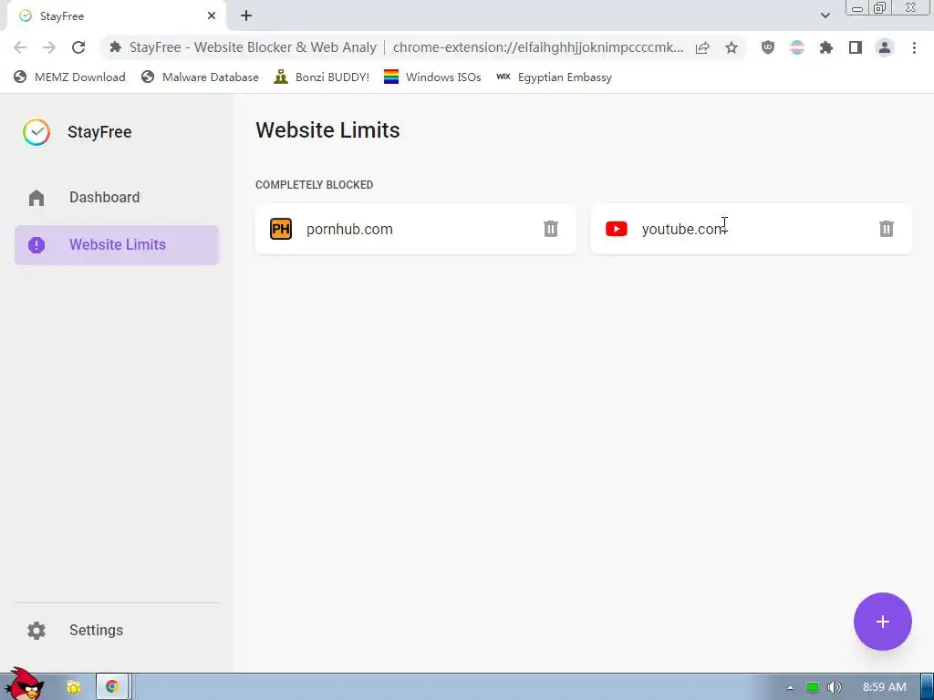Open a new browser tab
Screen dimensions: 934x700
click(246, 16)
